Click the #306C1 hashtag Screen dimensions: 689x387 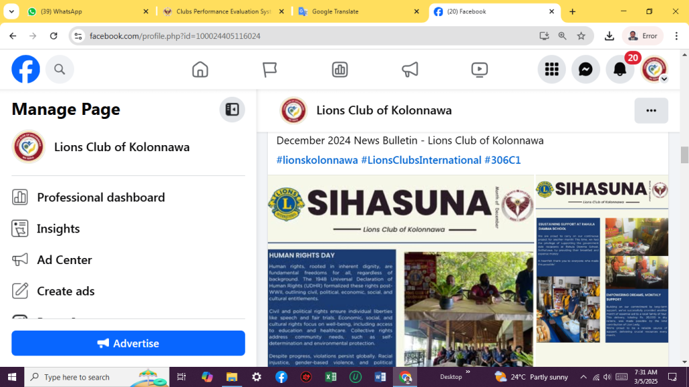tap(502, 160)
